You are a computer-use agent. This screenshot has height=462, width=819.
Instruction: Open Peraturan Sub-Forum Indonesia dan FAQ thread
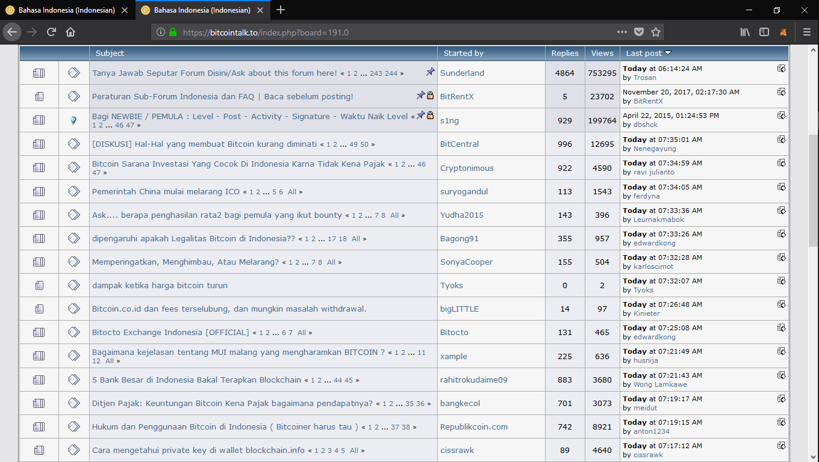(x=223, y=96)
